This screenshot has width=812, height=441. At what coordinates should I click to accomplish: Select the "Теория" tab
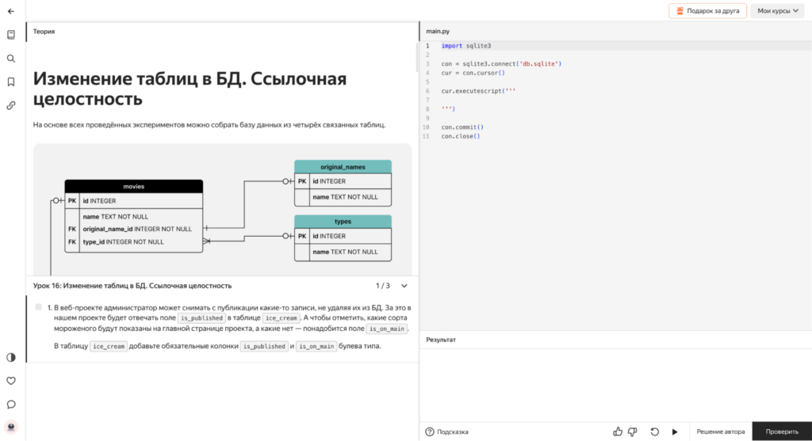[44, 32]
